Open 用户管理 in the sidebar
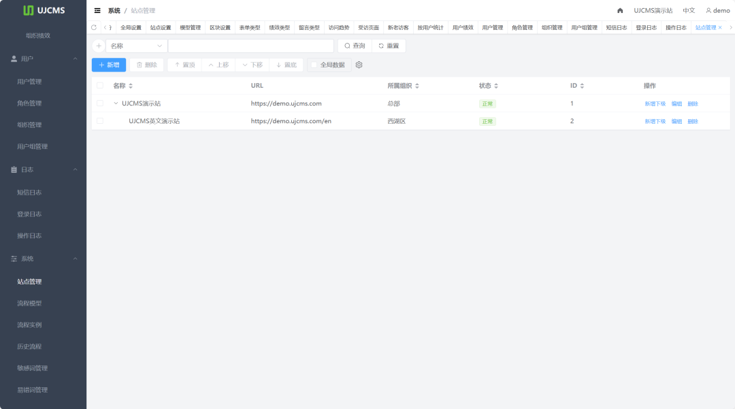 pyautogui.click(x=29, y=82)
